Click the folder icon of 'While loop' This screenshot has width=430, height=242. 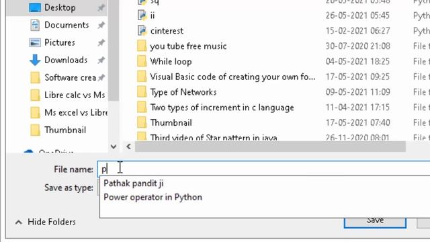tap(142, 61)
